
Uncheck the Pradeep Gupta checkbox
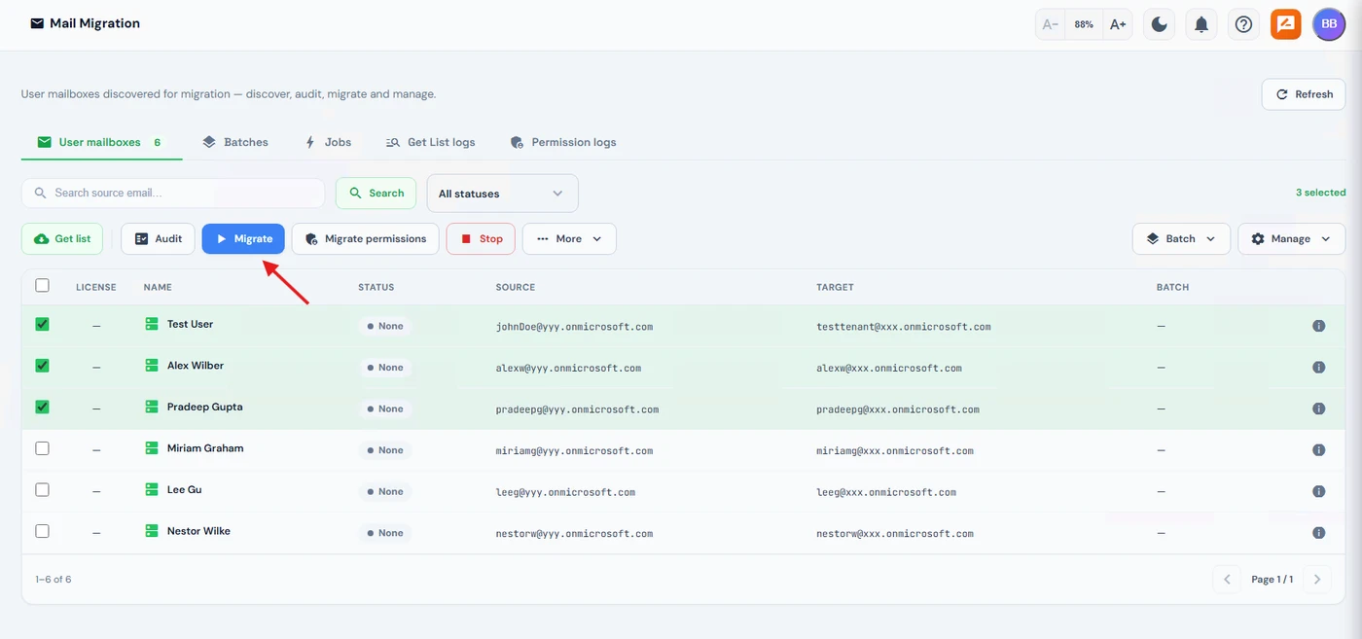[42, 407]
